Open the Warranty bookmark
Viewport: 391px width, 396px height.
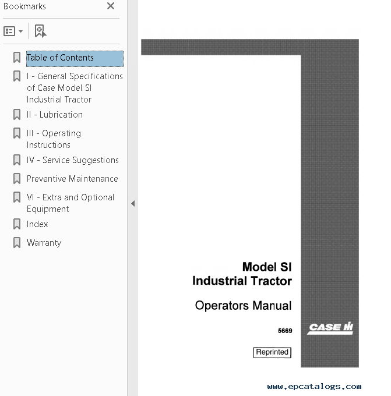(44, 243)
